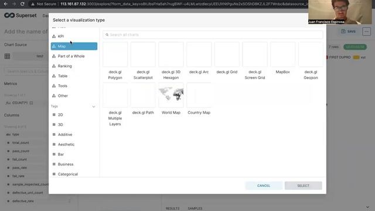375x211 pixels.
Task: Click the Not Secure warning icon
Action: pos(33,4)
